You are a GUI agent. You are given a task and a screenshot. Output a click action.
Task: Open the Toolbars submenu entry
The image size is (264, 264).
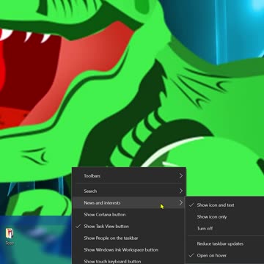click(x=129, y=176)
